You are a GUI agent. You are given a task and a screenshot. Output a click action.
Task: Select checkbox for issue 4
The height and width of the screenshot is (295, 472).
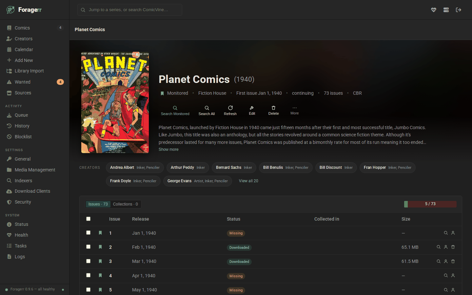[x=88, y=275]
